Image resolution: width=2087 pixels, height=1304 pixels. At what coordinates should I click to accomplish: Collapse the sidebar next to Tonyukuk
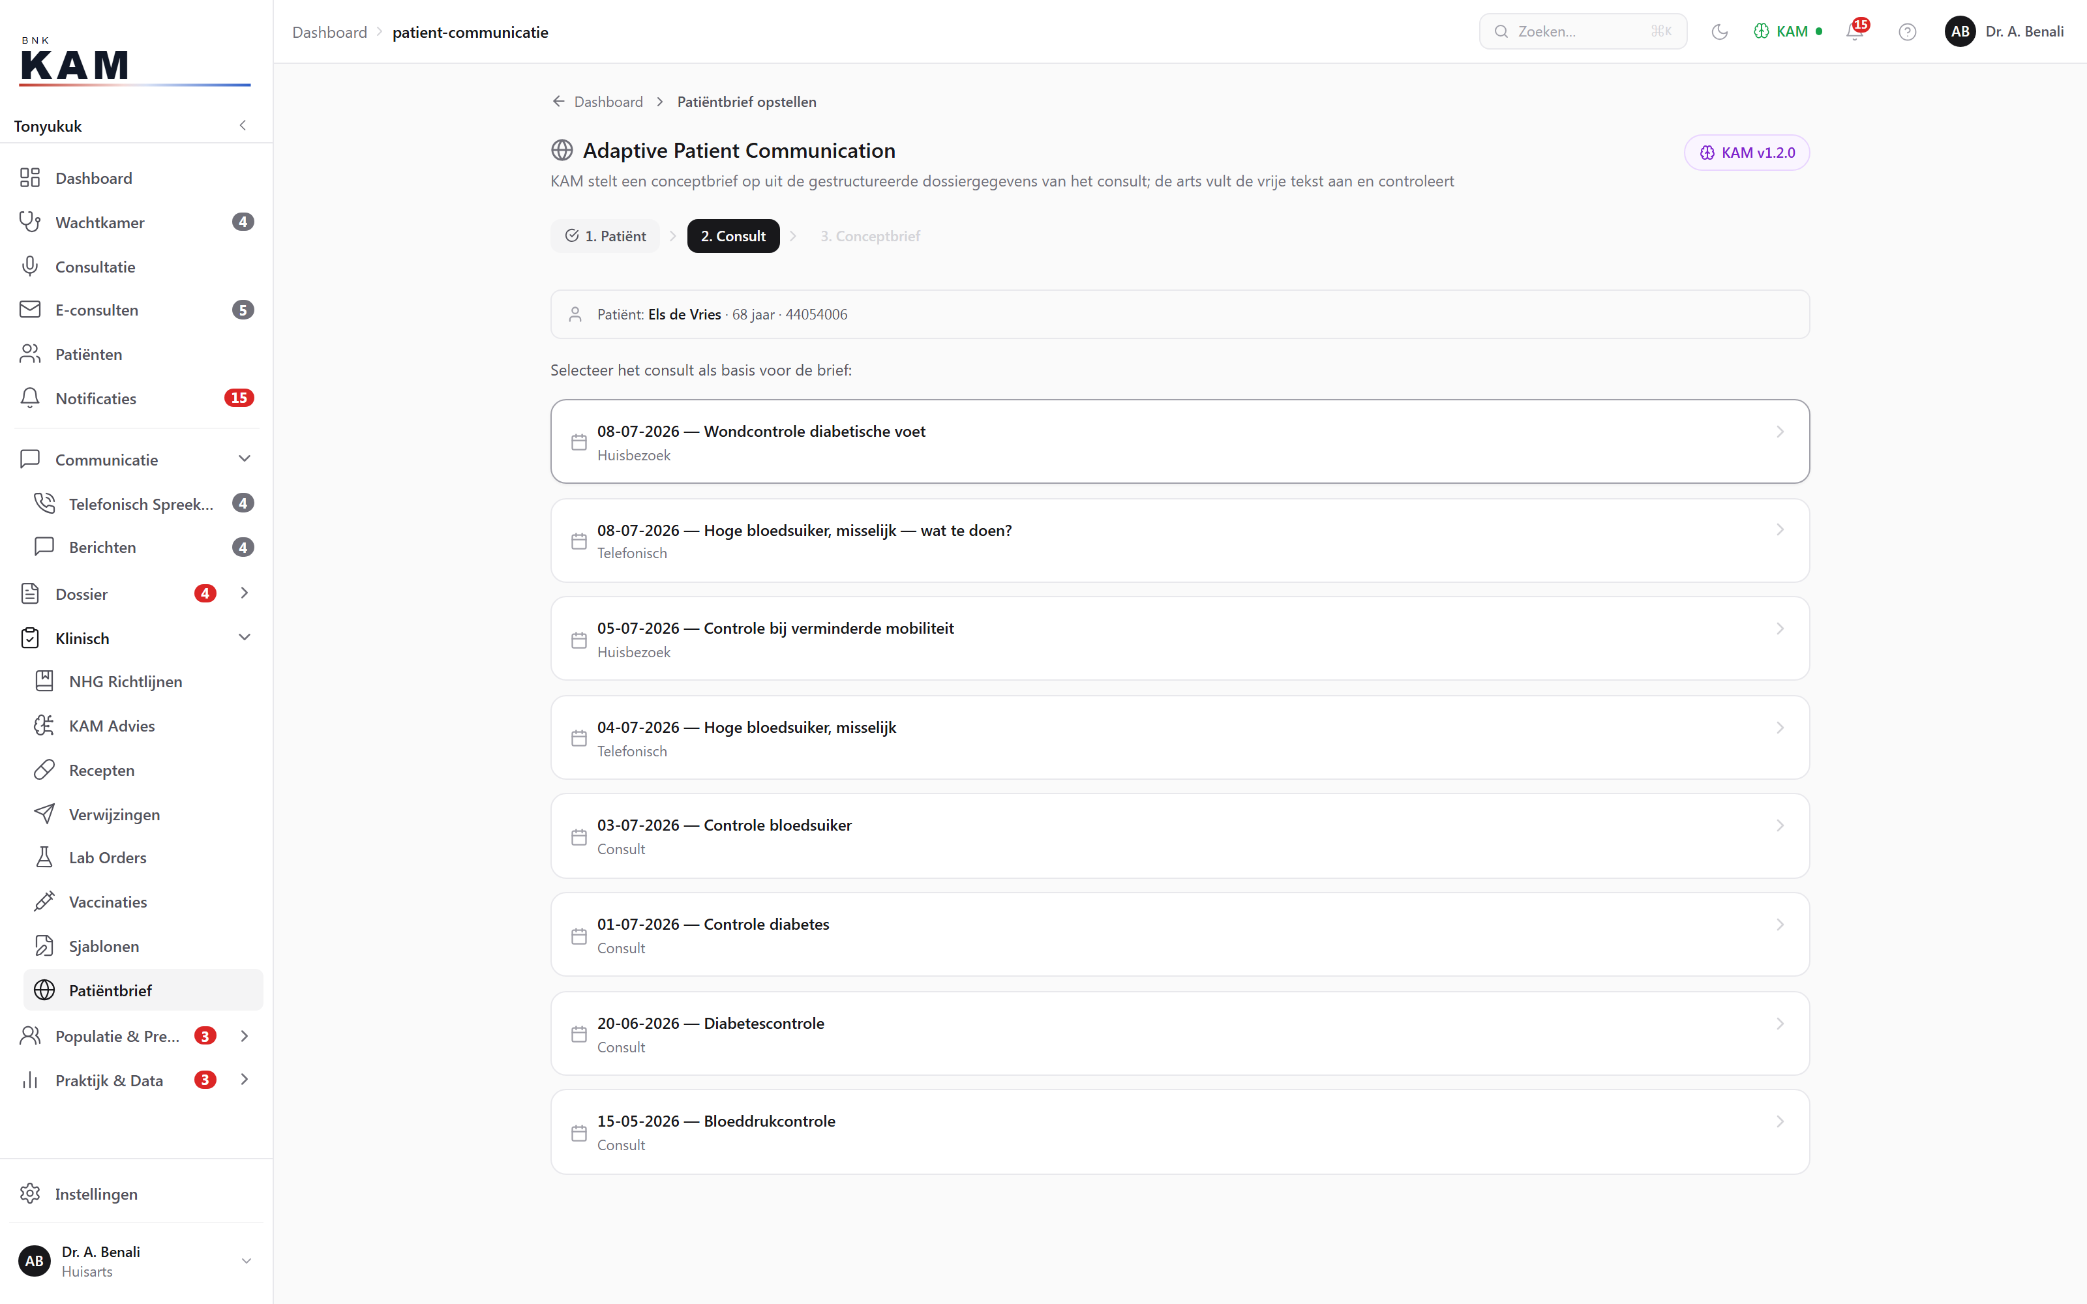(x=243, y=126)
